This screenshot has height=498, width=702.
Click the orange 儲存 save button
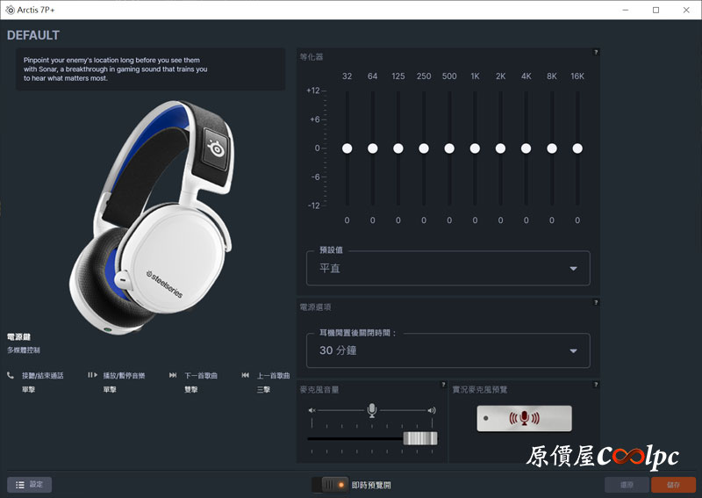[x=673, y=485]
